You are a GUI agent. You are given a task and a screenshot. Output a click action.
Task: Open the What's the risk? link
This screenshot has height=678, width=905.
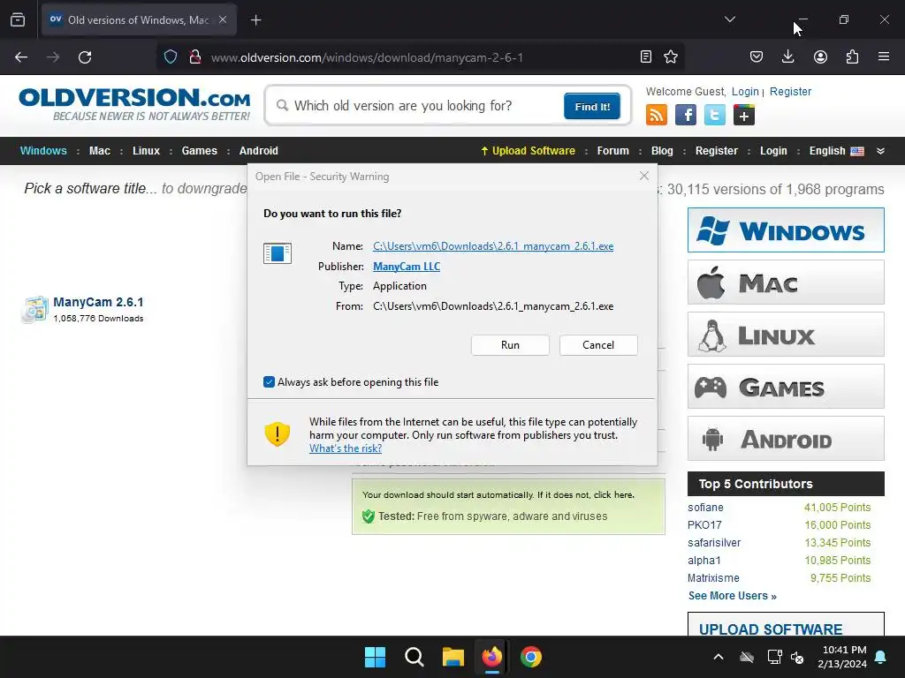point(346,448)
